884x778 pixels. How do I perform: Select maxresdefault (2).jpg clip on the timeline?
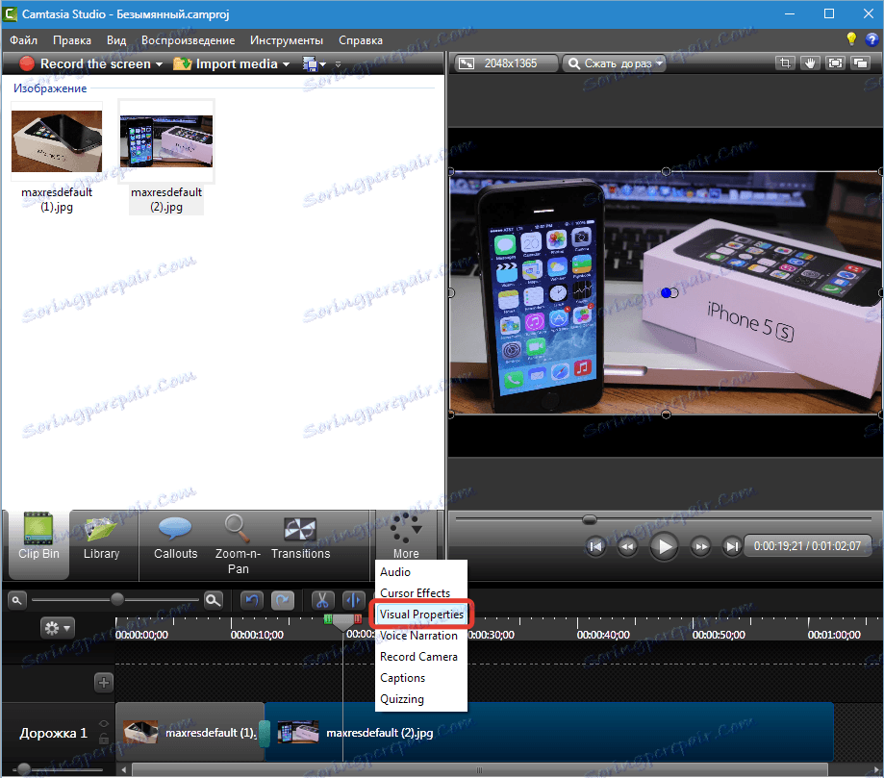pyautogui.click(x=549, y=733)
